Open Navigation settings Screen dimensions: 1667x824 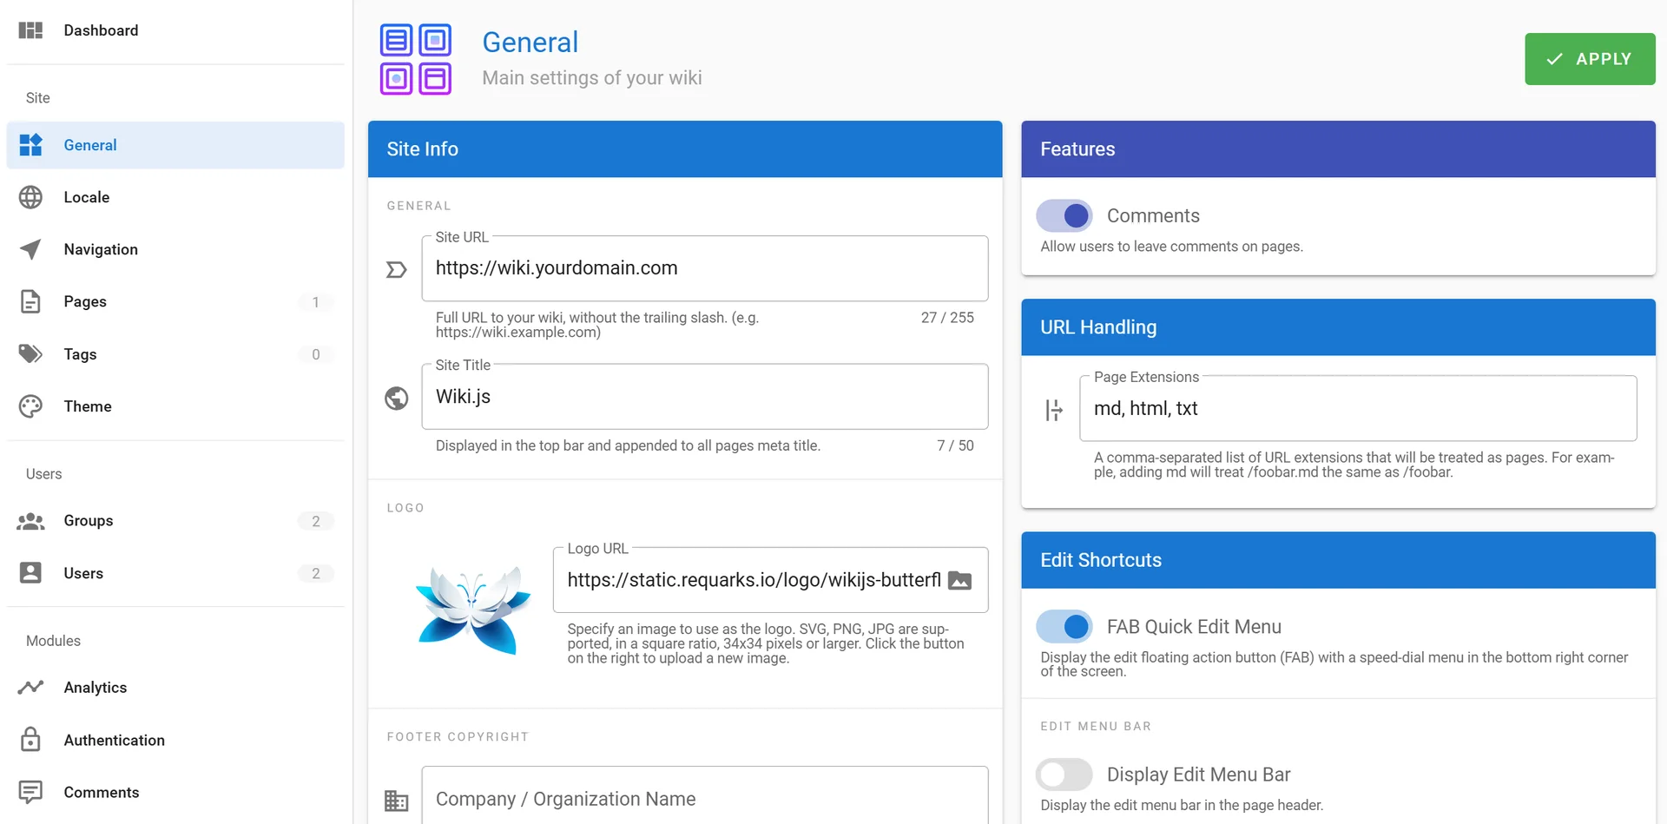pyautogui.click(x=175, y=249)
